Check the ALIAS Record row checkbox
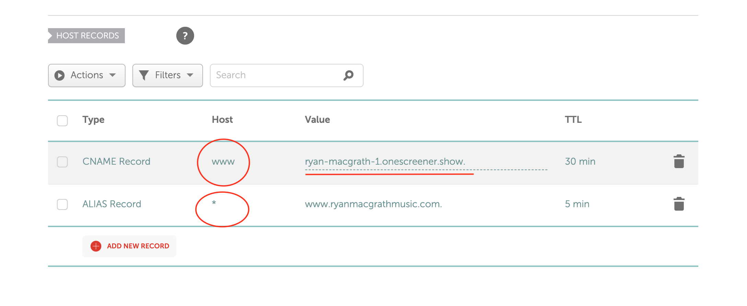The height and width of the screenshot is (306, 747). tap(62, 204)
